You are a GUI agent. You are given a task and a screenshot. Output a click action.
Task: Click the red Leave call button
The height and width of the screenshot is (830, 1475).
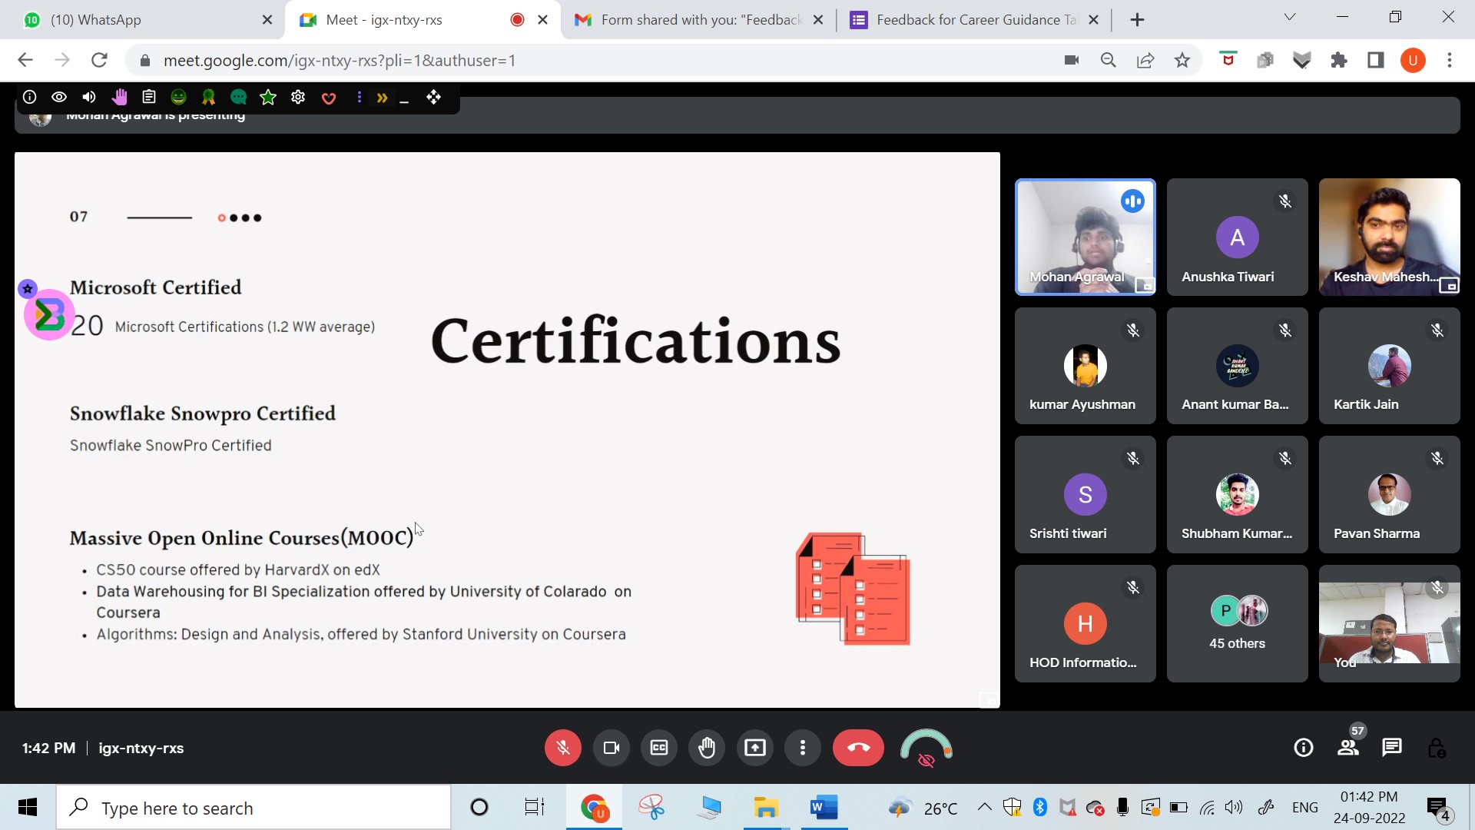click(x=858, y=748)
